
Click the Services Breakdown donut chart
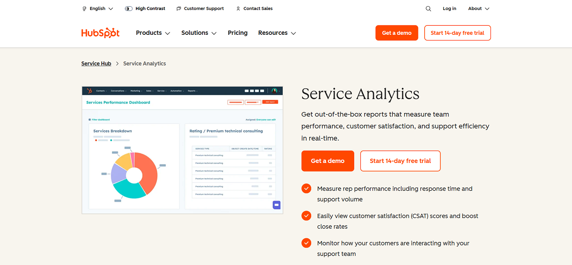coord(134,175)
